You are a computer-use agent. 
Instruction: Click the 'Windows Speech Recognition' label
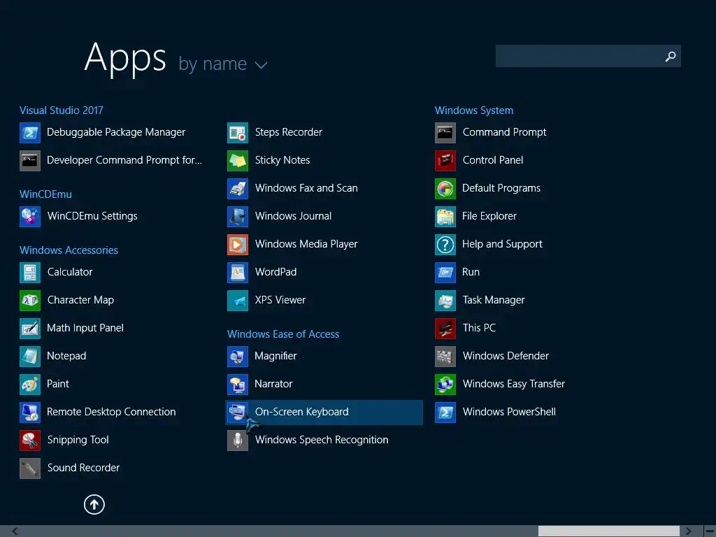322,440
